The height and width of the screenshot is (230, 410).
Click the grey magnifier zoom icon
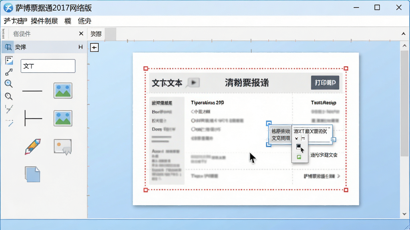pos(9,97)
